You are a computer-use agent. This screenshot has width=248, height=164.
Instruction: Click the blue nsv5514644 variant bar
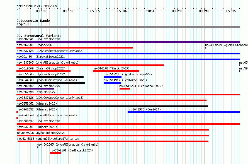128,59
